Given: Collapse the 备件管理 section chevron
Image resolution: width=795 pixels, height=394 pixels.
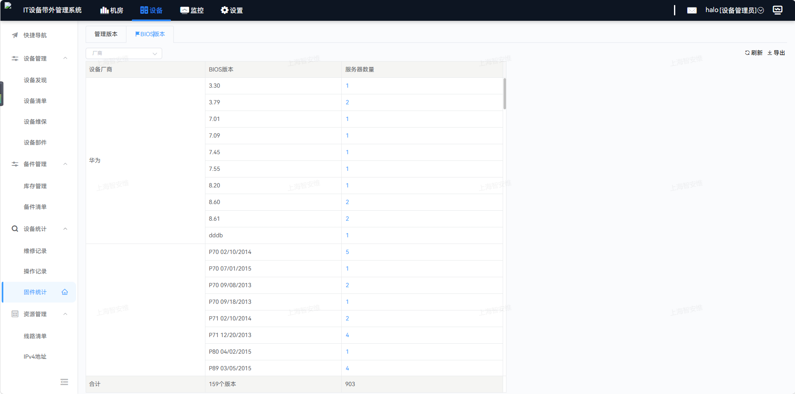Looking at the screenshot, I should click(65, 164).
